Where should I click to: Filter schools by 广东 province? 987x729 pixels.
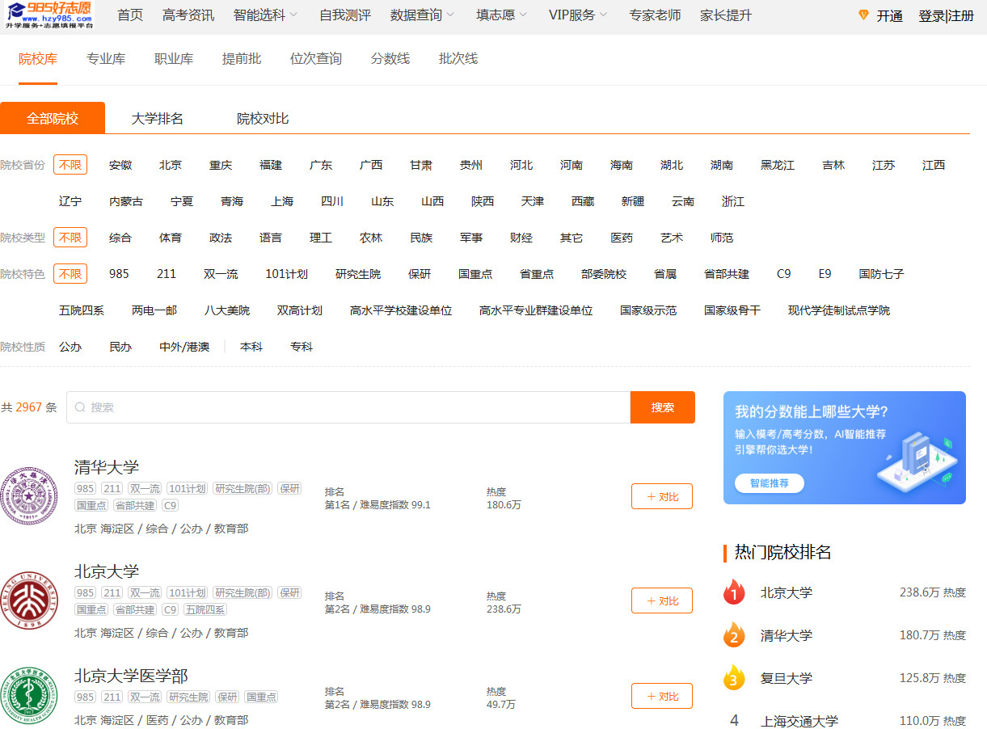(321, 165)
